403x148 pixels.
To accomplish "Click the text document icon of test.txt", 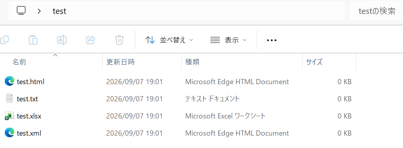I will [9, 99].
